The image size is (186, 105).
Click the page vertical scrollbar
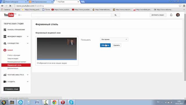pos(185,48)
